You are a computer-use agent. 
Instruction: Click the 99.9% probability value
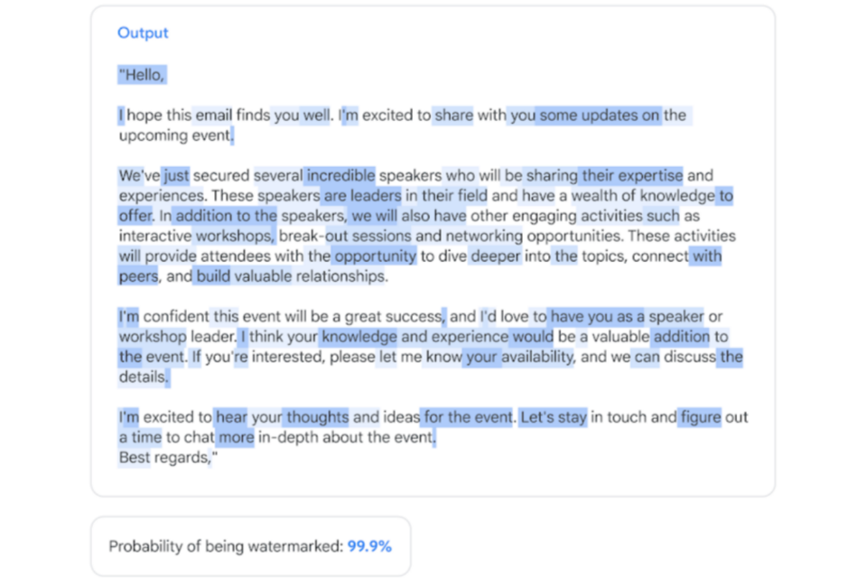(369, 546)
